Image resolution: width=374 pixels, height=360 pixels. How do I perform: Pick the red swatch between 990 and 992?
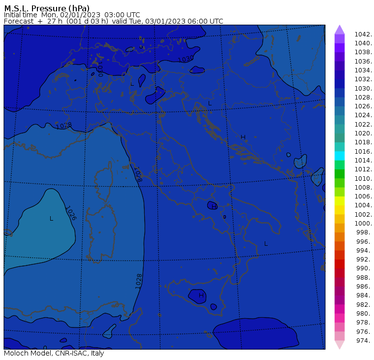tap(340, 264)
